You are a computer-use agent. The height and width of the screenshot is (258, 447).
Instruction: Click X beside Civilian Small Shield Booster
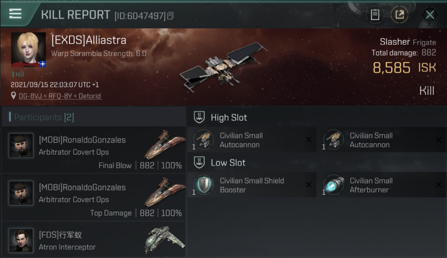click(x=308, y=185)
